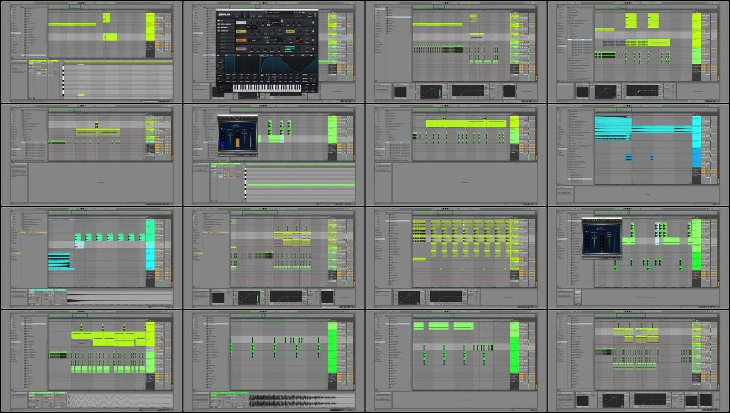Open thumbnail with two lime clips and device chain

[638, 52]
